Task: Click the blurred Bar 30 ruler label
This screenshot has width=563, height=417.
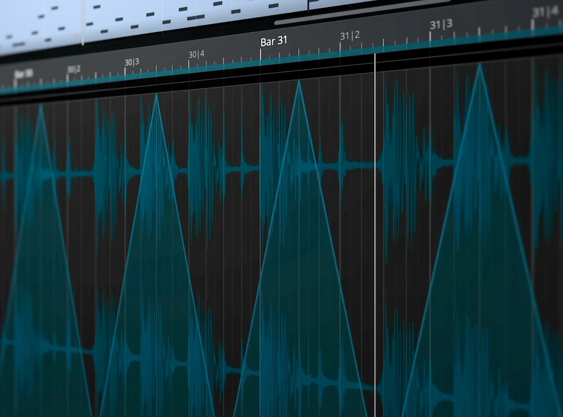Action: (24, 74)
